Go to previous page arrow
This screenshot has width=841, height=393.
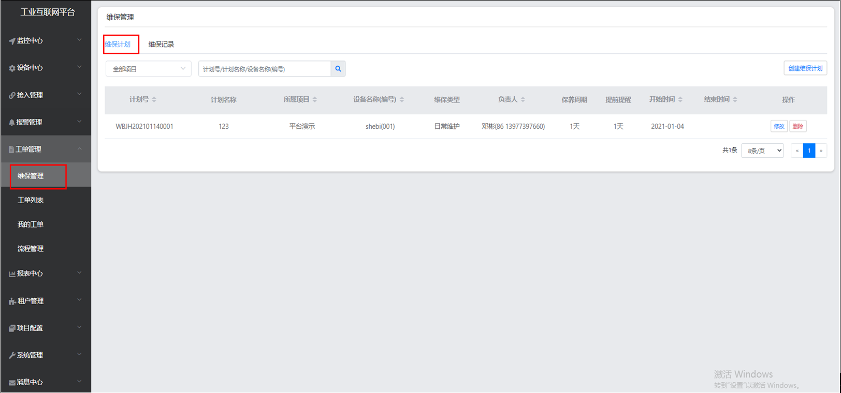(797, 150)
